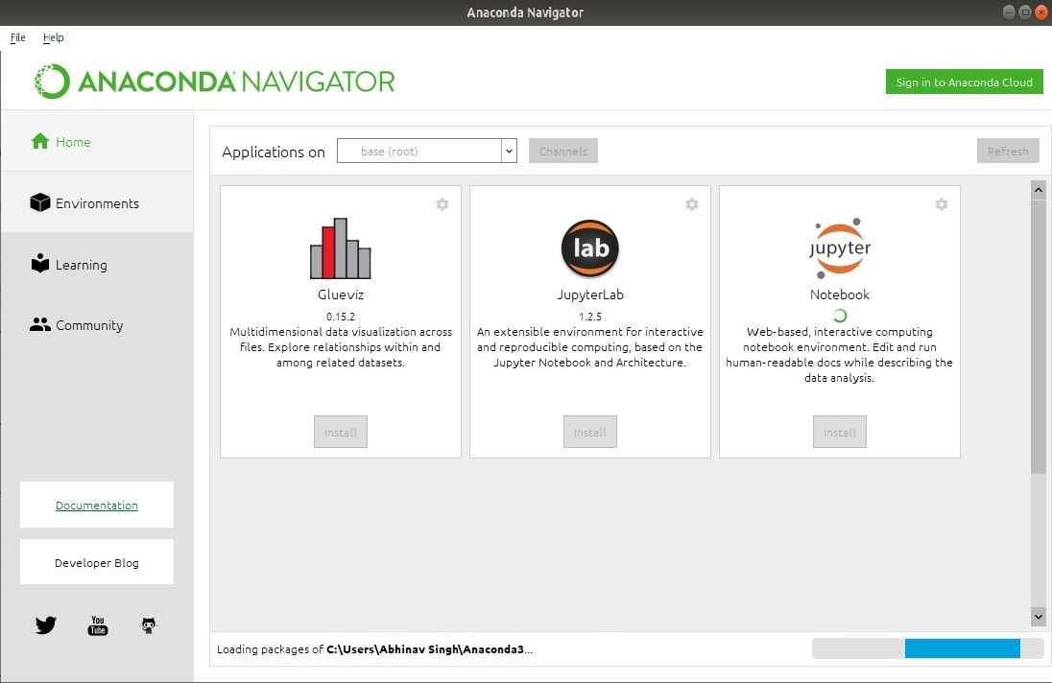This screenshot has width=1052, height=683.
Task: Click the Environments cube icon
Action: pyautogui.click(x=40, y=202)
